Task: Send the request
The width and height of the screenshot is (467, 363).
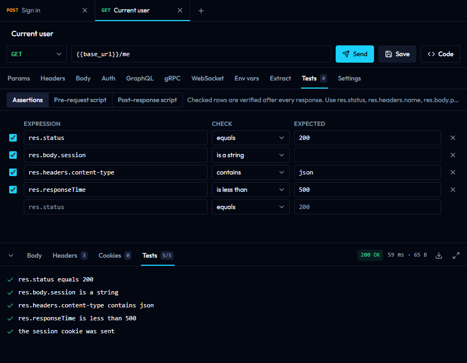Action: point(355,54)
